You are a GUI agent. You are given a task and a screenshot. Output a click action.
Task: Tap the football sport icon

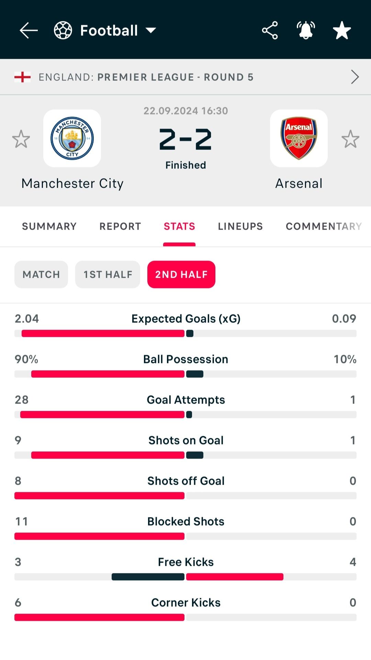63,31
